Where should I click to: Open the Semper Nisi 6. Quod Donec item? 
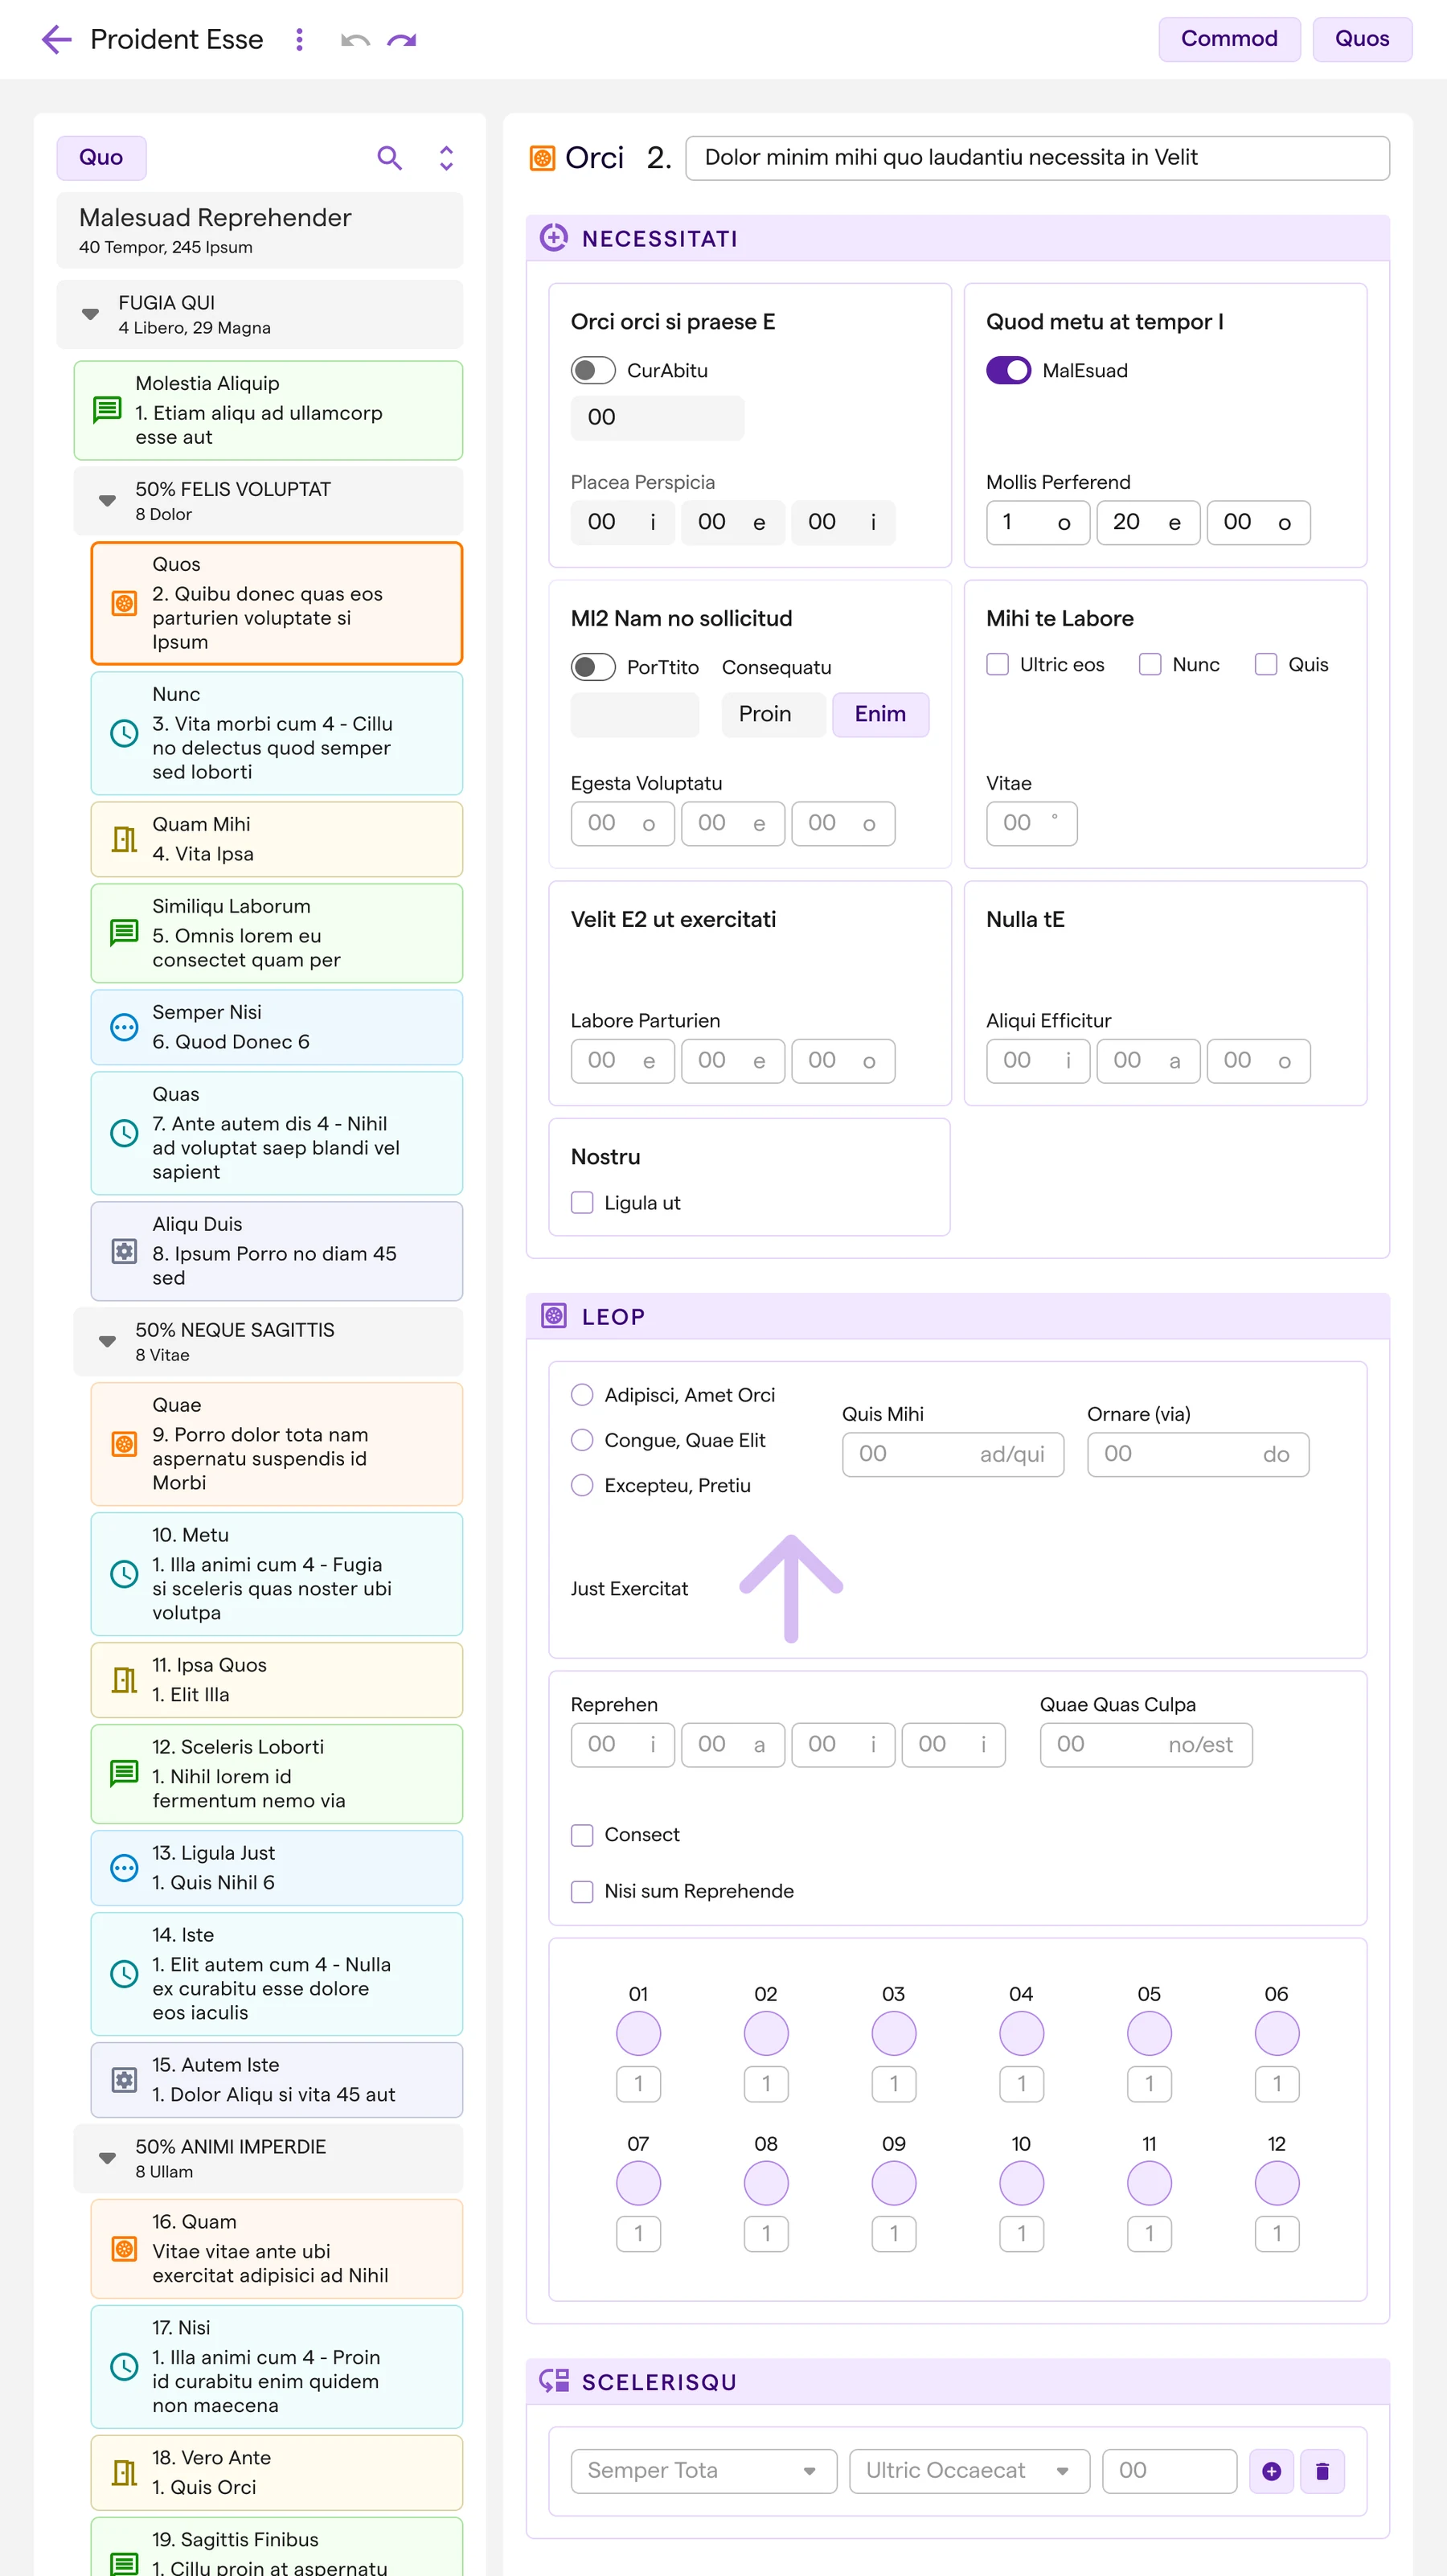tap(276, 1027)
